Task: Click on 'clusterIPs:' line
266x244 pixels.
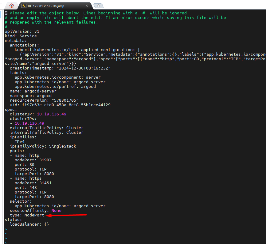Action: (x=23, y=119)
